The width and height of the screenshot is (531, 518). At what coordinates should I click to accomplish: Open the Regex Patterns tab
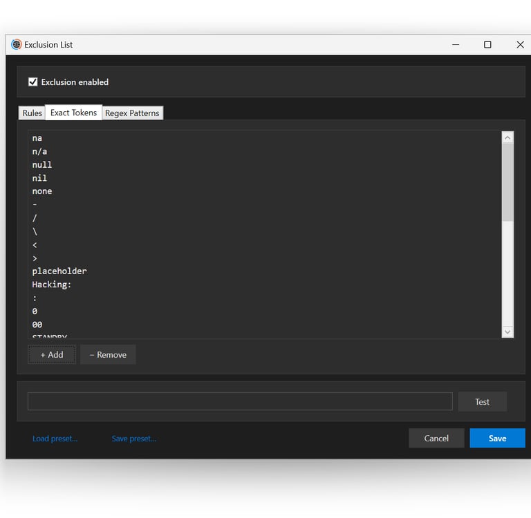tap(132, 113)
